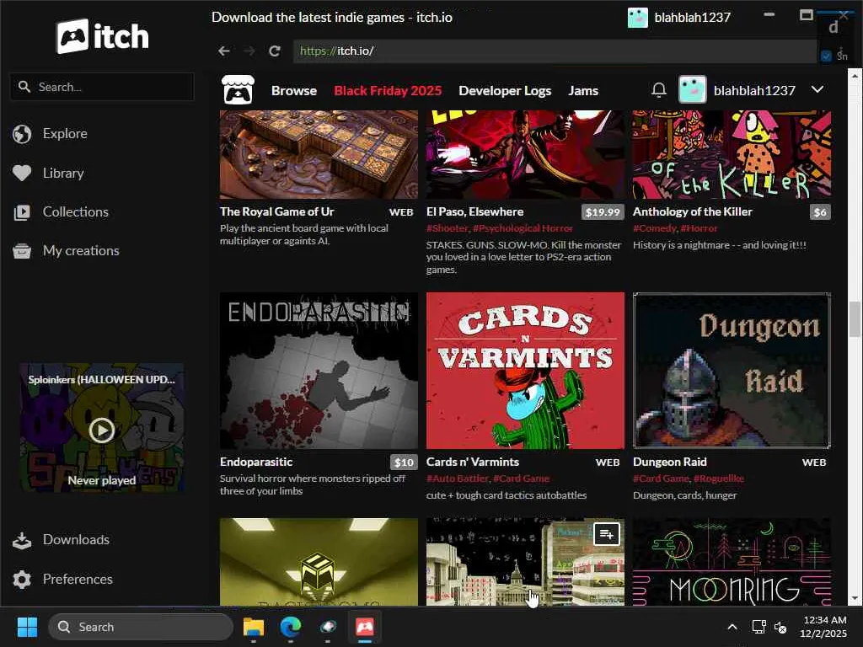The width and height of the screenshot is (863, 647).
Task: Click the itch.io storefront logo icon
Action: [x=238, y=89]
